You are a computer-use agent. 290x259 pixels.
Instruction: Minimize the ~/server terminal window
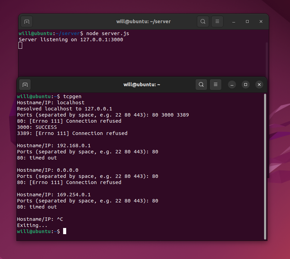pyautogui.click(x=234, y=21)
